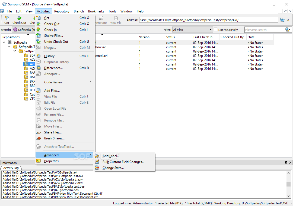Screen dimensions: 293x206
Task: Expand the Code Review submenu
Action: click(x=65, y=82)
